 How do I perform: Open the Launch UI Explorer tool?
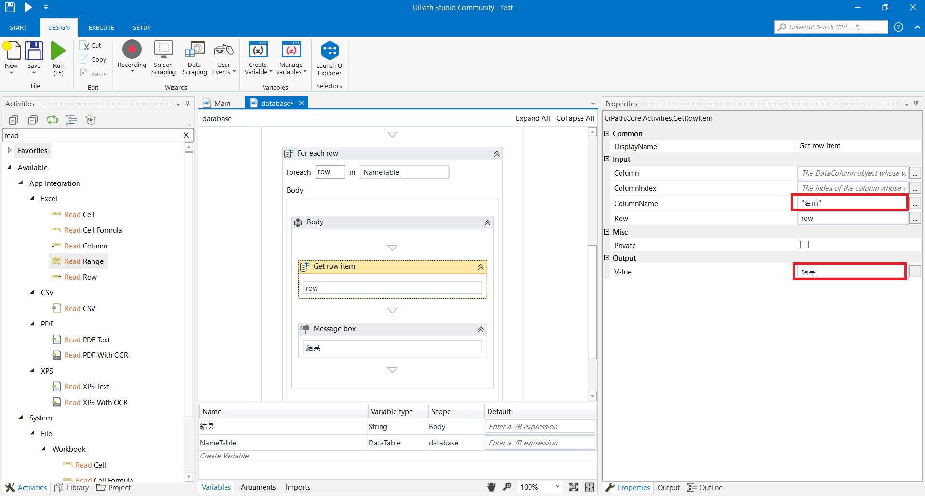[x=329, y=57]
